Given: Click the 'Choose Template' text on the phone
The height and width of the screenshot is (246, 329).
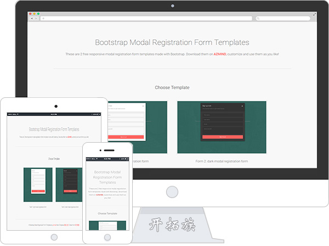Looking at the screenshot, I should (x=107, y=213).
